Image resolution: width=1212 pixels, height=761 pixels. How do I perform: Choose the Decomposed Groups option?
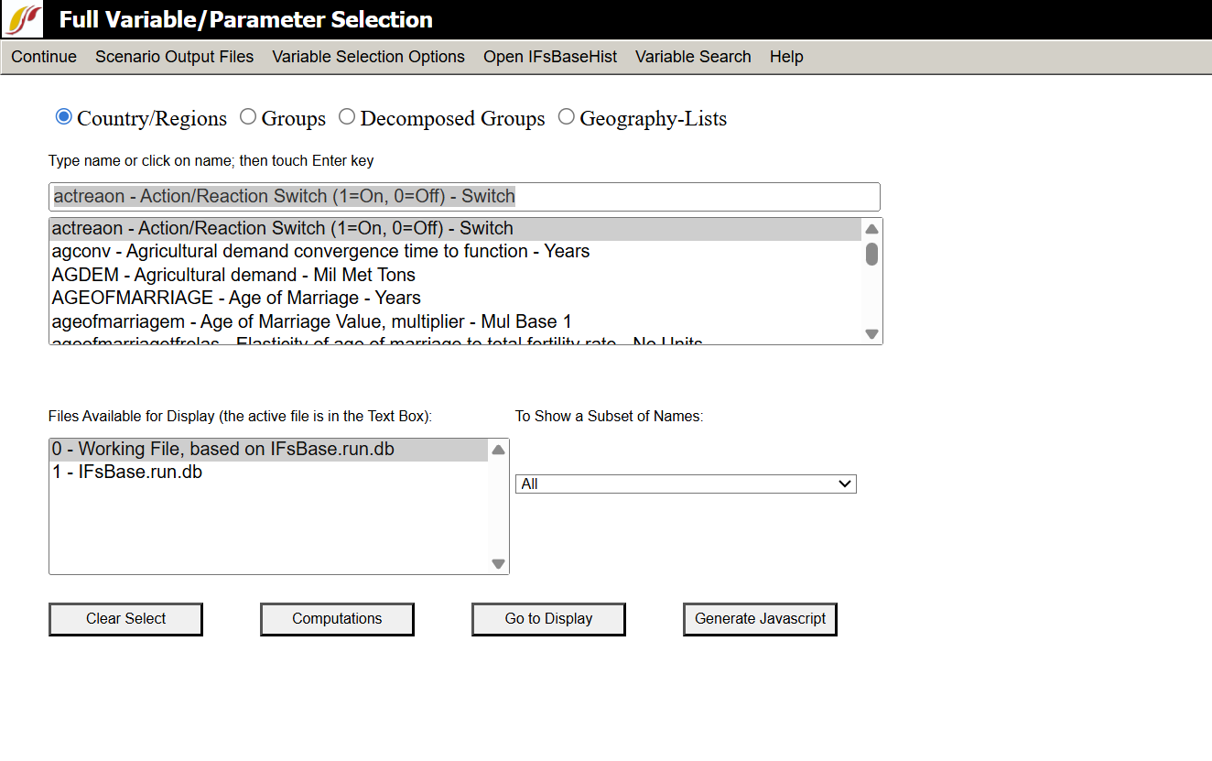[347, 117]
